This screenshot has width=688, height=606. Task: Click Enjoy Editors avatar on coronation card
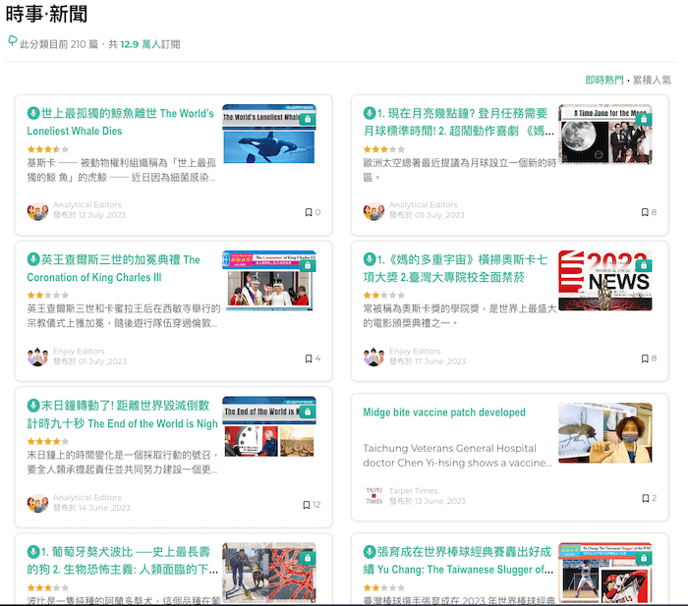tap(37, 358)
